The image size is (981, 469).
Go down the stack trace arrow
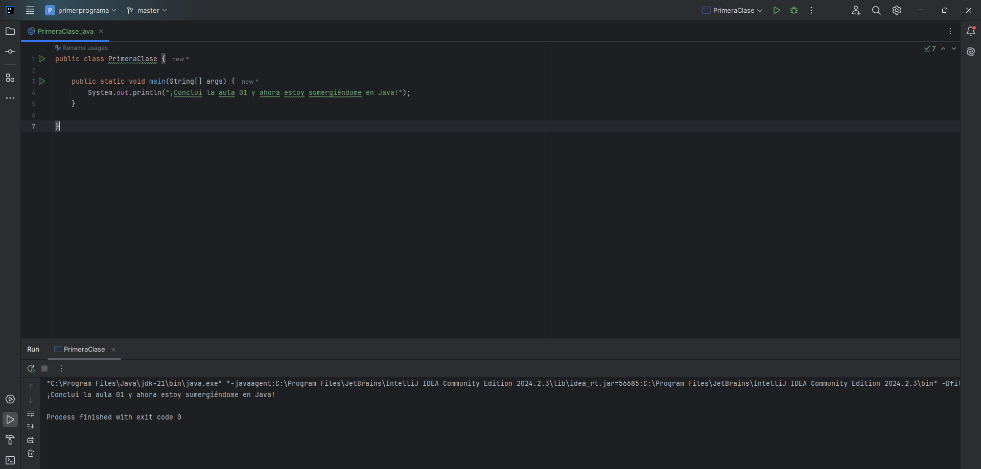click(x=31, y=400)
